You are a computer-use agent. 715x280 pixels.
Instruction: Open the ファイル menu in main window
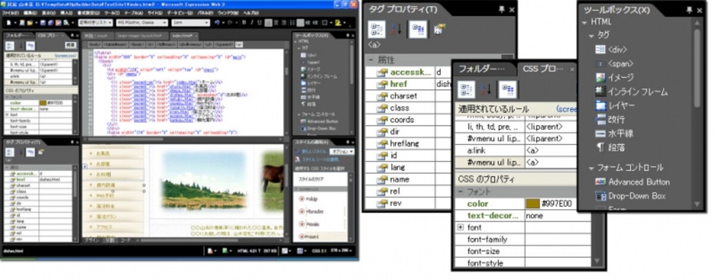pos(9,13)
